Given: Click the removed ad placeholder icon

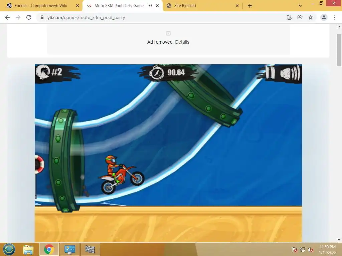Looking at the screenshot, I should 168,33.
